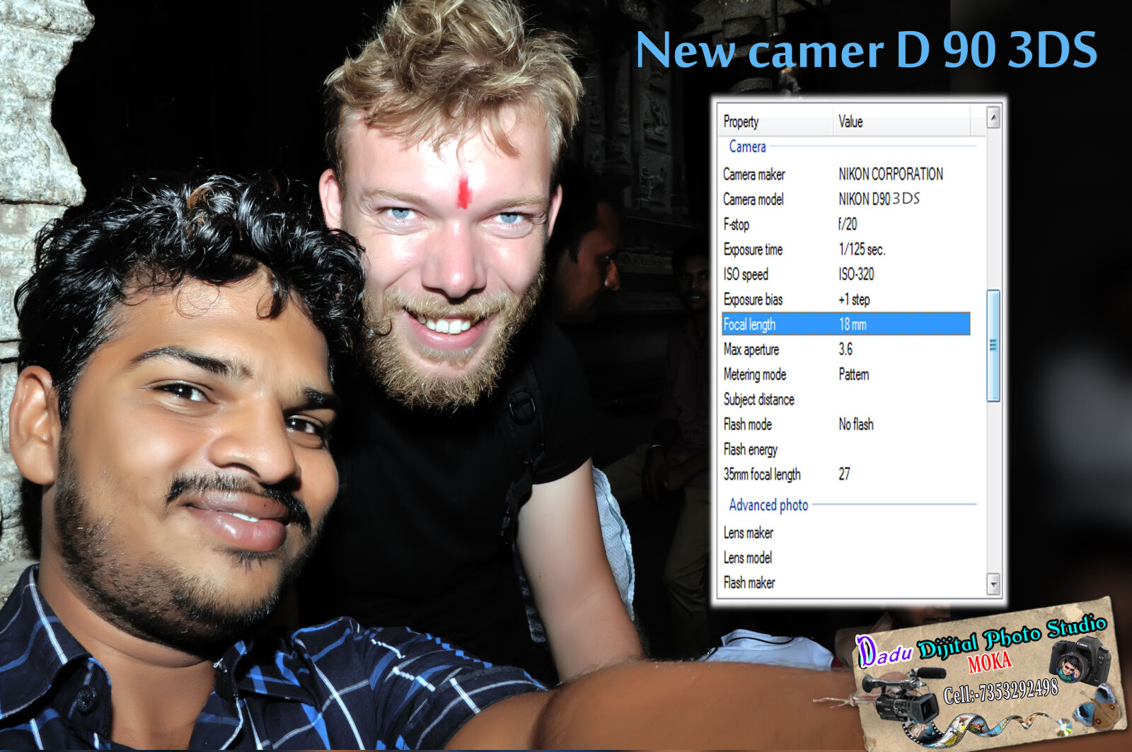Select the Flash mode property
The image size is (1132, 752).
pyautogui.click(x=747, y=424)
